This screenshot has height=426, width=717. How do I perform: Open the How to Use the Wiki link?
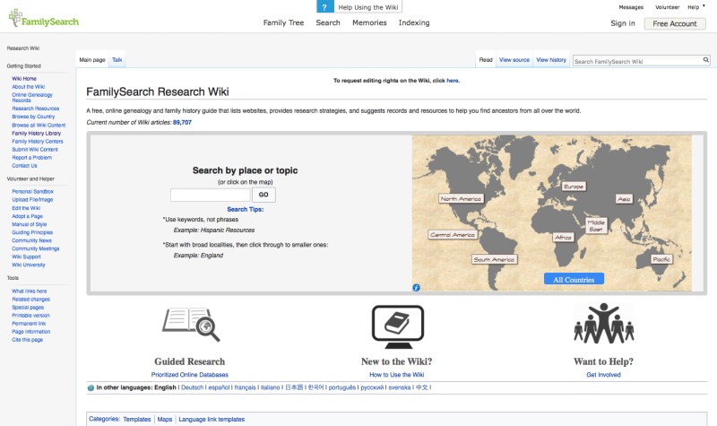396,375
